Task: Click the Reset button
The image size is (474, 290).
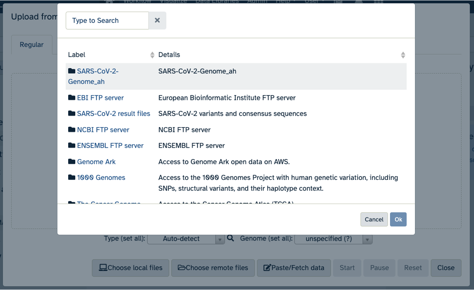Action: 413,268
